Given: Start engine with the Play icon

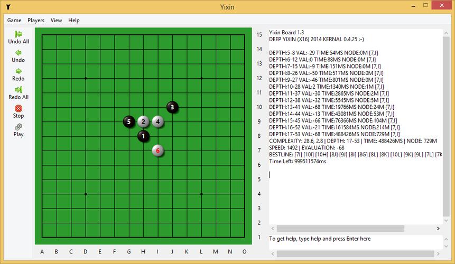Looking at the screenshot, I should [x=18, y=127].
